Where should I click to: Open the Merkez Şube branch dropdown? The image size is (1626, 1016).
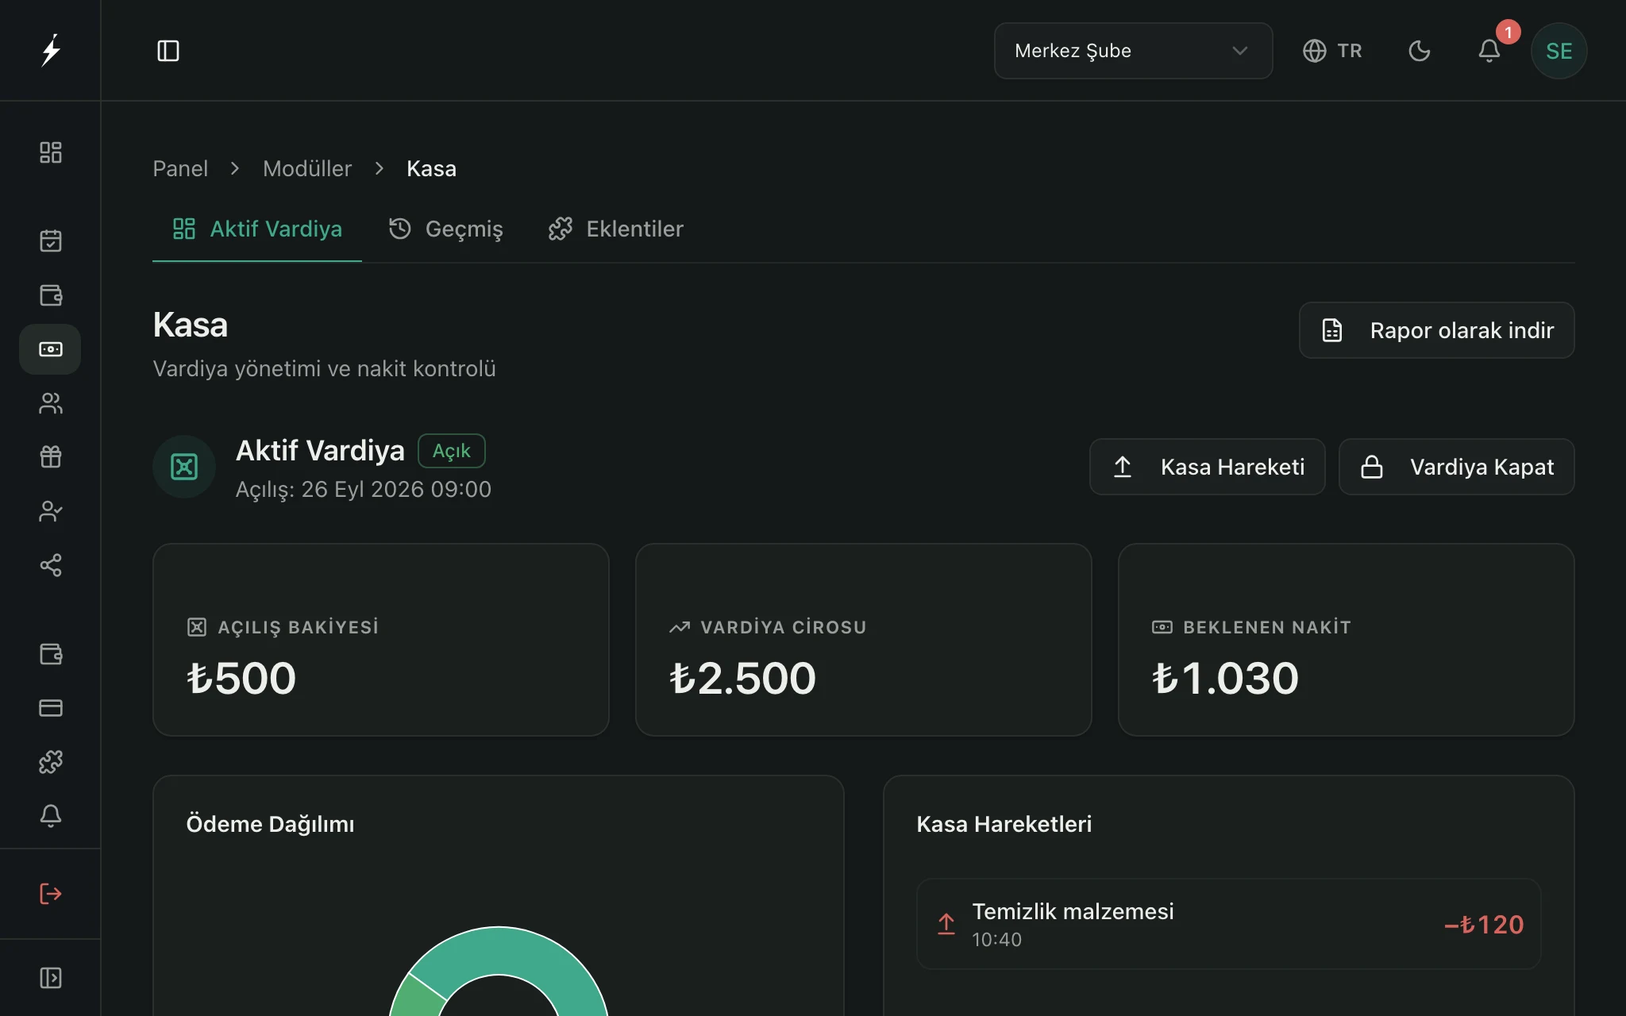coord(1133,51)
